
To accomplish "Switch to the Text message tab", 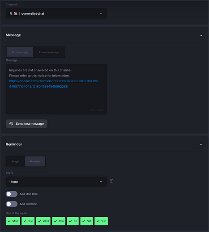I will coord(20,52).
